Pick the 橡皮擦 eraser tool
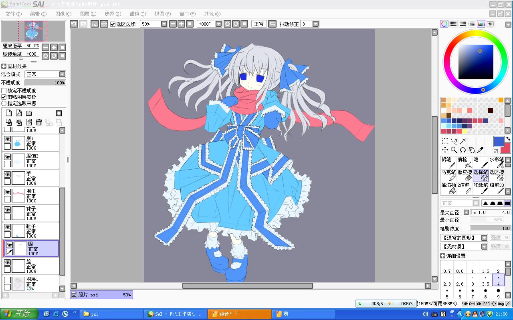This screenshot has width=513, height=320. pyautogui.click(x=464, y=175)
